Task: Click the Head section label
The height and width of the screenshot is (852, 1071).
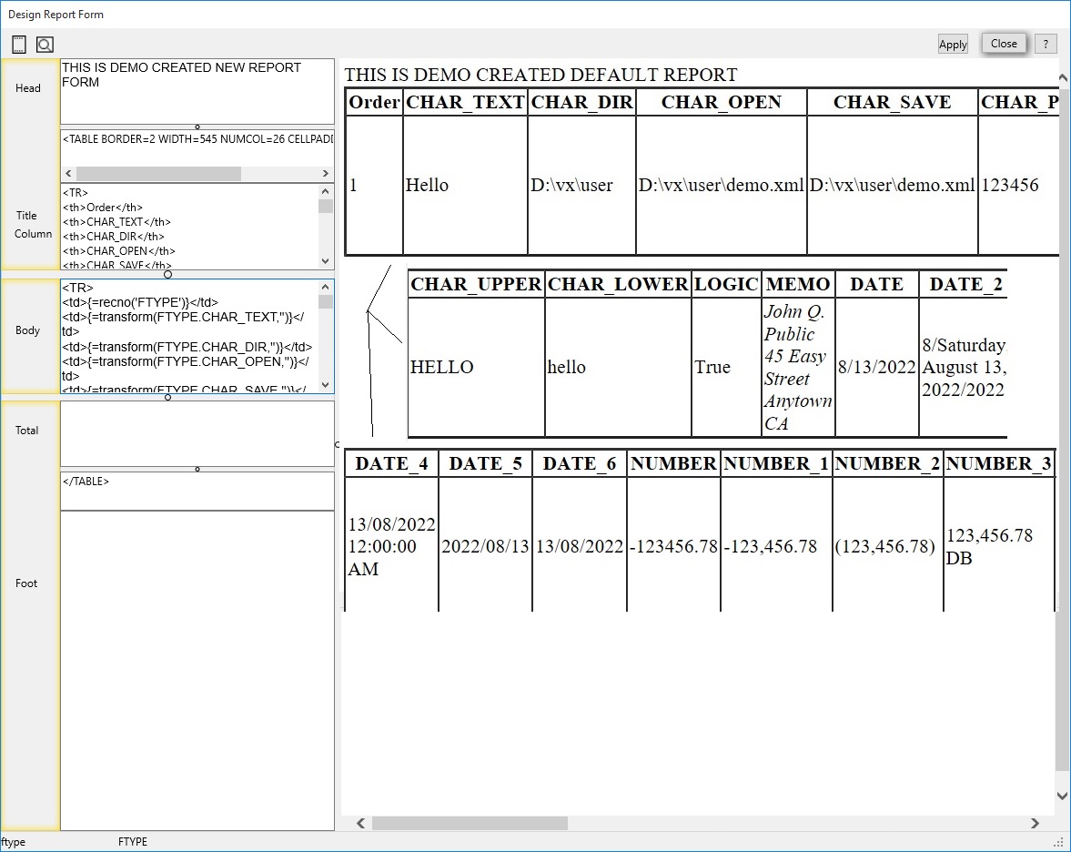Action: tap(28, 87)
